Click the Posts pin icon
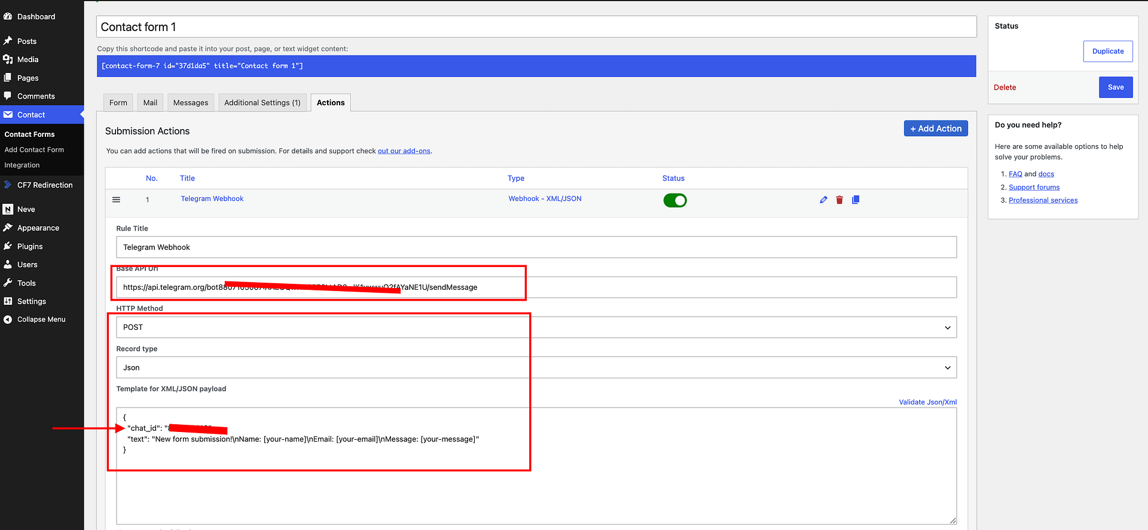 8,41
